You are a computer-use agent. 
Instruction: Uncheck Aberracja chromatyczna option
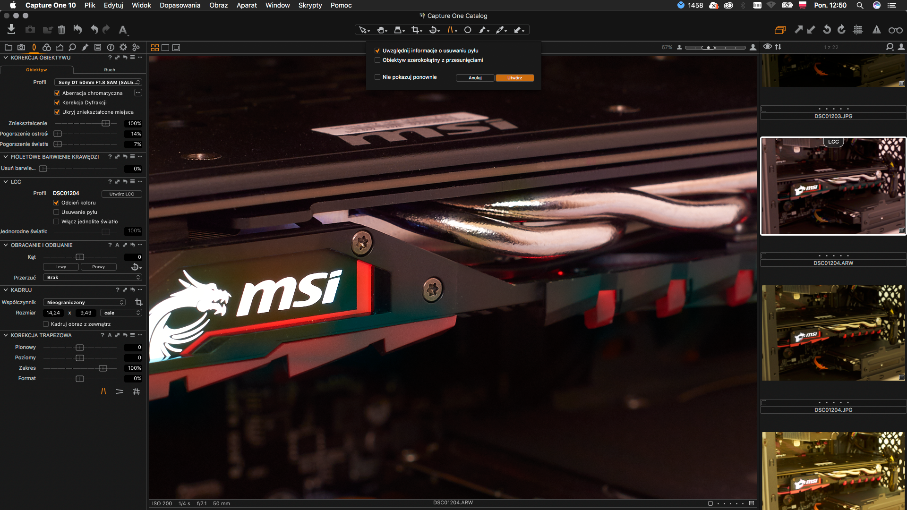(x=57, y=93)
